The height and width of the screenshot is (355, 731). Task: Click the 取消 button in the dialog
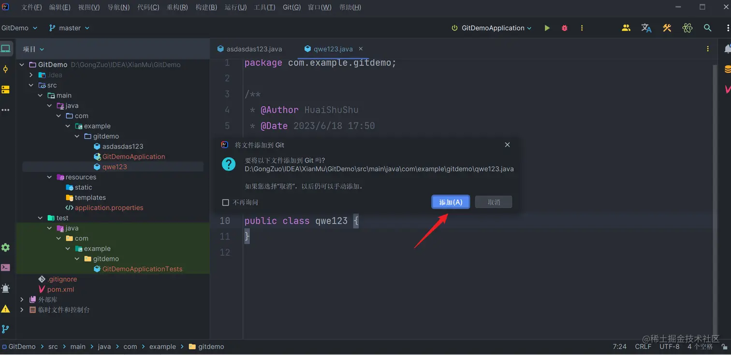point(493,202)
